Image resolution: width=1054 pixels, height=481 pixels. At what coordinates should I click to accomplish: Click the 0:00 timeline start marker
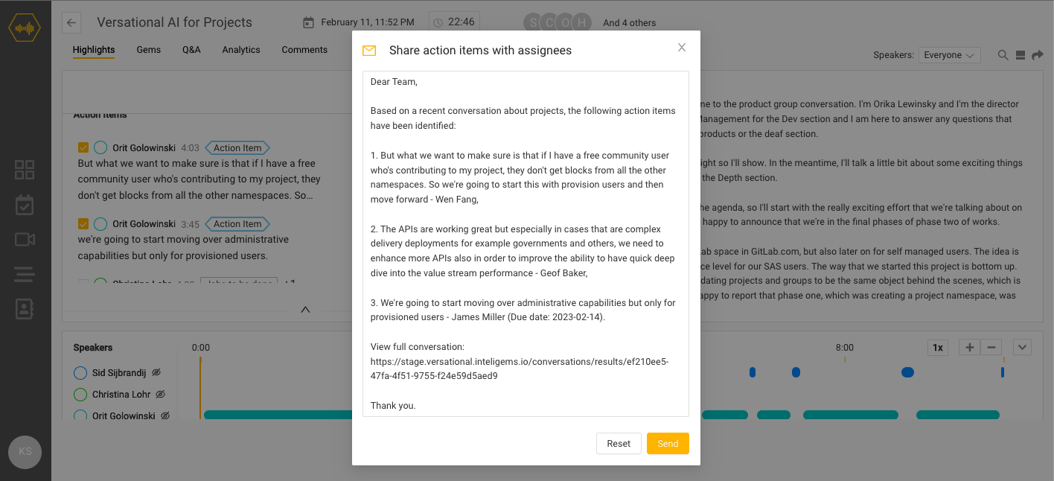[x=201, y=348]
